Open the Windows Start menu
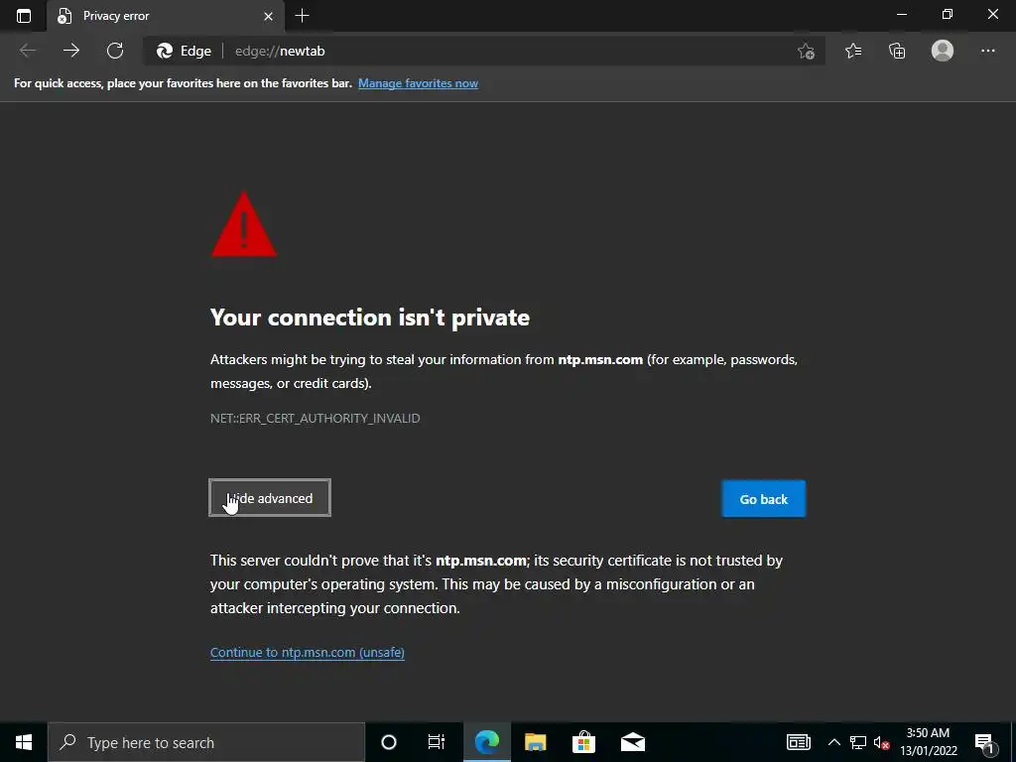The width and height of the screenshot is (1016, 762). point(24,742)
